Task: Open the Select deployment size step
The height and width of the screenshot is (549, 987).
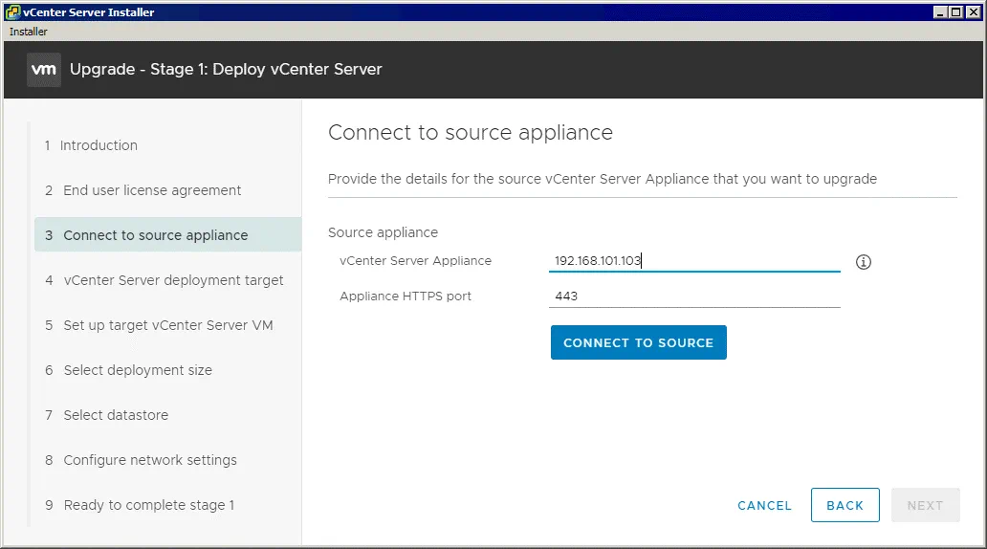Action: tap(138, 370)
